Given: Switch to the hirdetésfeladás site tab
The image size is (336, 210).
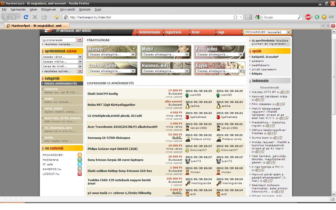Looking at the screenshot, I should coord(150,32).
